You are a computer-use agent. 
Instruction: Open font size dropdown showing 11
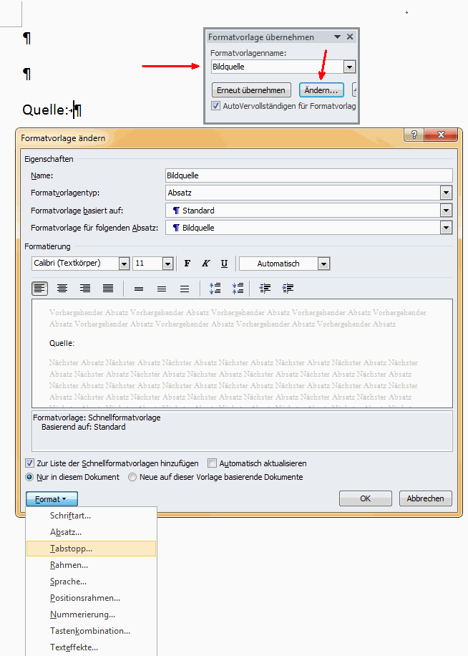coord(167,264)
